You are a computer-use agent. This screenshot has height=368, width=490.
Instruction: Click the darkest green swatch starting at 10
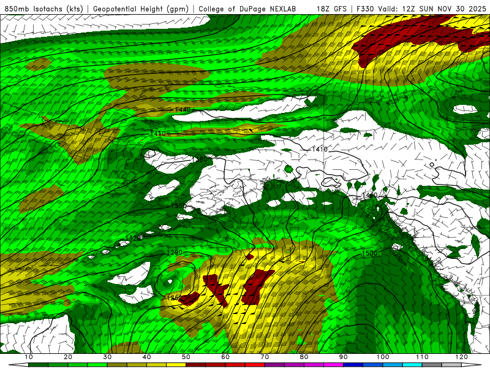click(38, 365)
